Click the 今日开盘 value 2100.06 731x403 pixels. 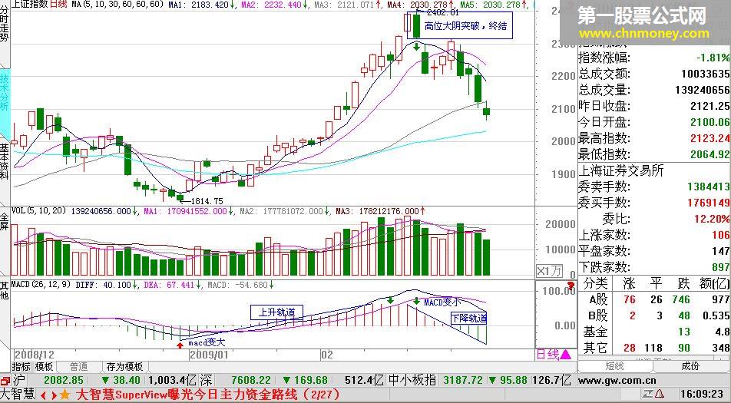coord(709,122)
